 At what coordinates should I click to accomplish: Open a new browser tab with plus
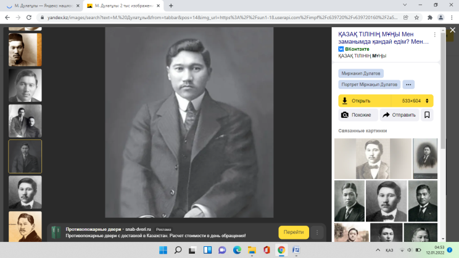click(171, 6)
